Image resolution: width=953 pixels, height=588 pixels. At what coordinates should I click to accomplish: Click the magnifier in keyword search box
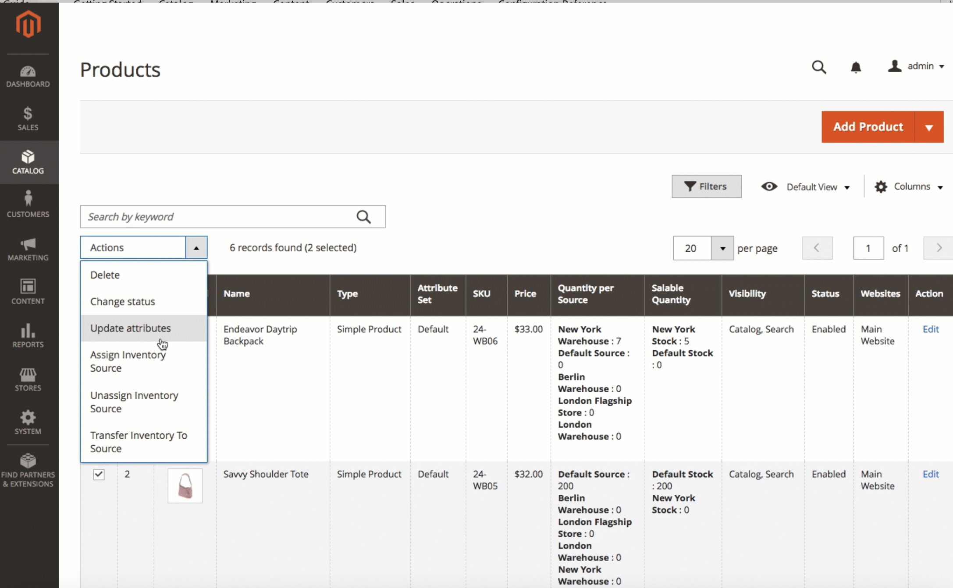coord(363,217)
